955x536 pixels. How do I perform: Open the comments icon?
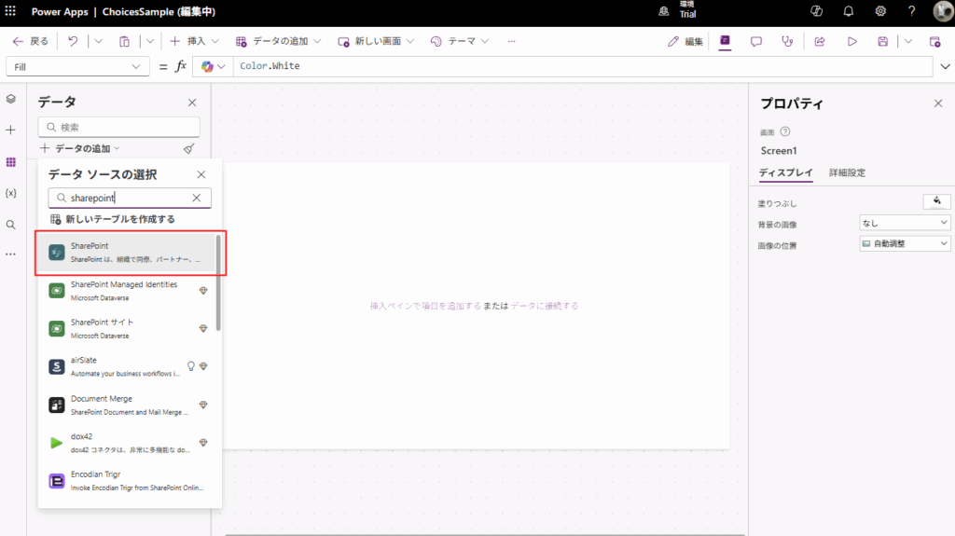(755, 41)
